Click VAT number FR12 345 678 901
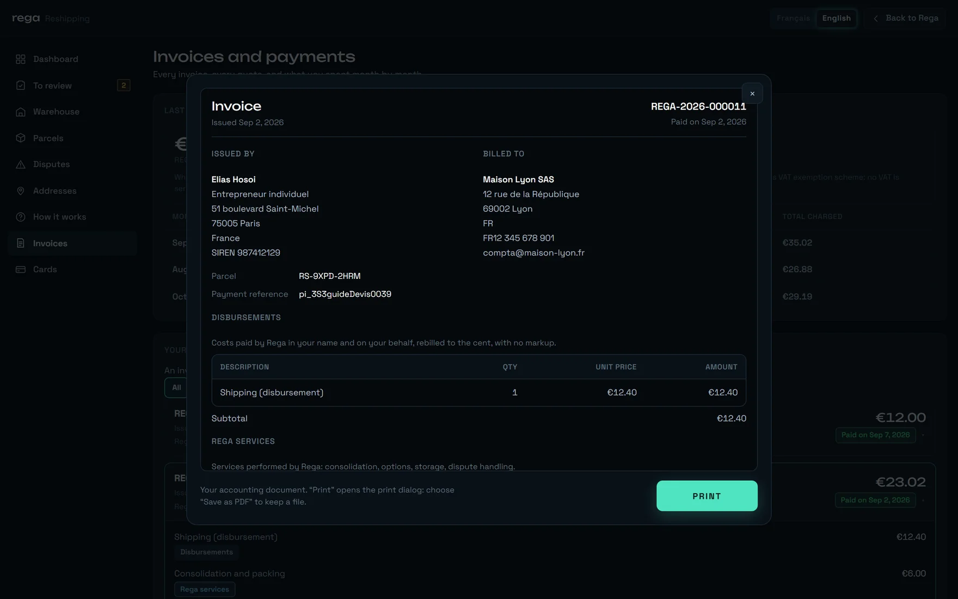Screen dimensions: 958x599 point(518,238)
